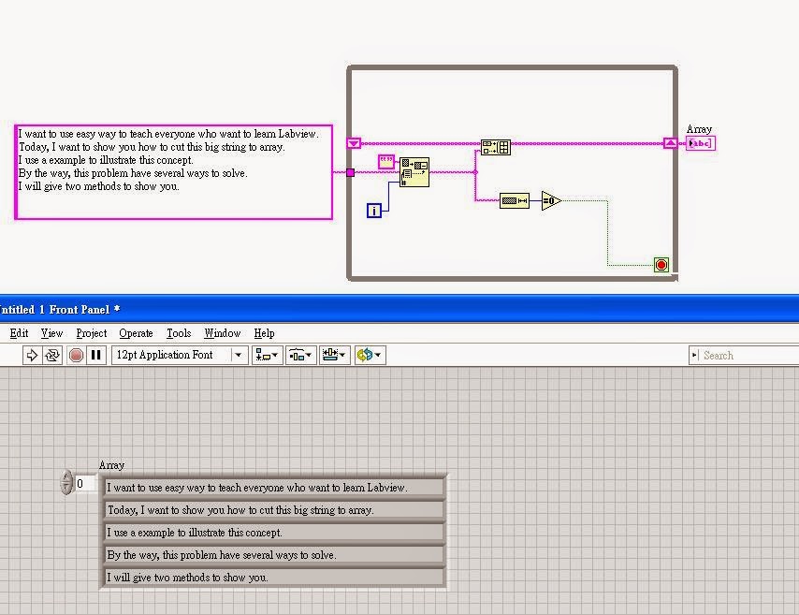Click the Array label in block diagram
The height and width of the screenshot is (615, 799).
pos(699,129)
